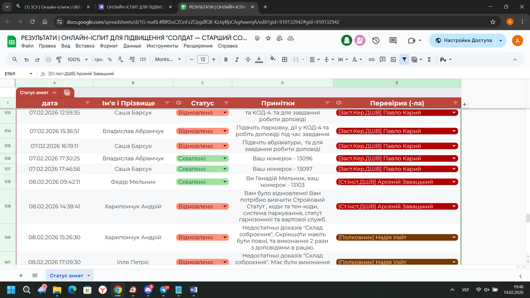This screenshot has width=530, height=298.
Task: Toggle strikethrough formatting
Action: [x=248, y=60]
